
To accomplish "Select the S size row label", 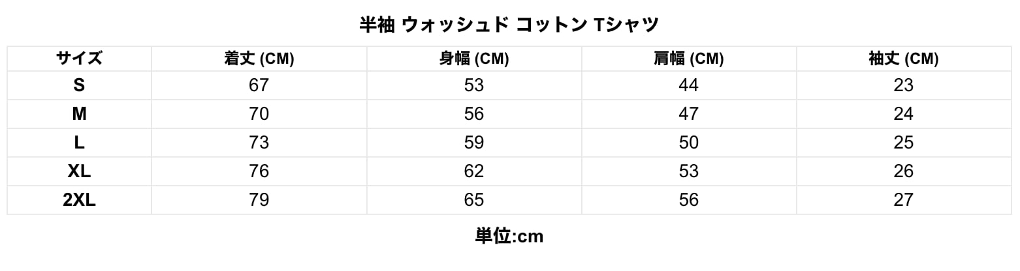I will [x=79, y=85].
